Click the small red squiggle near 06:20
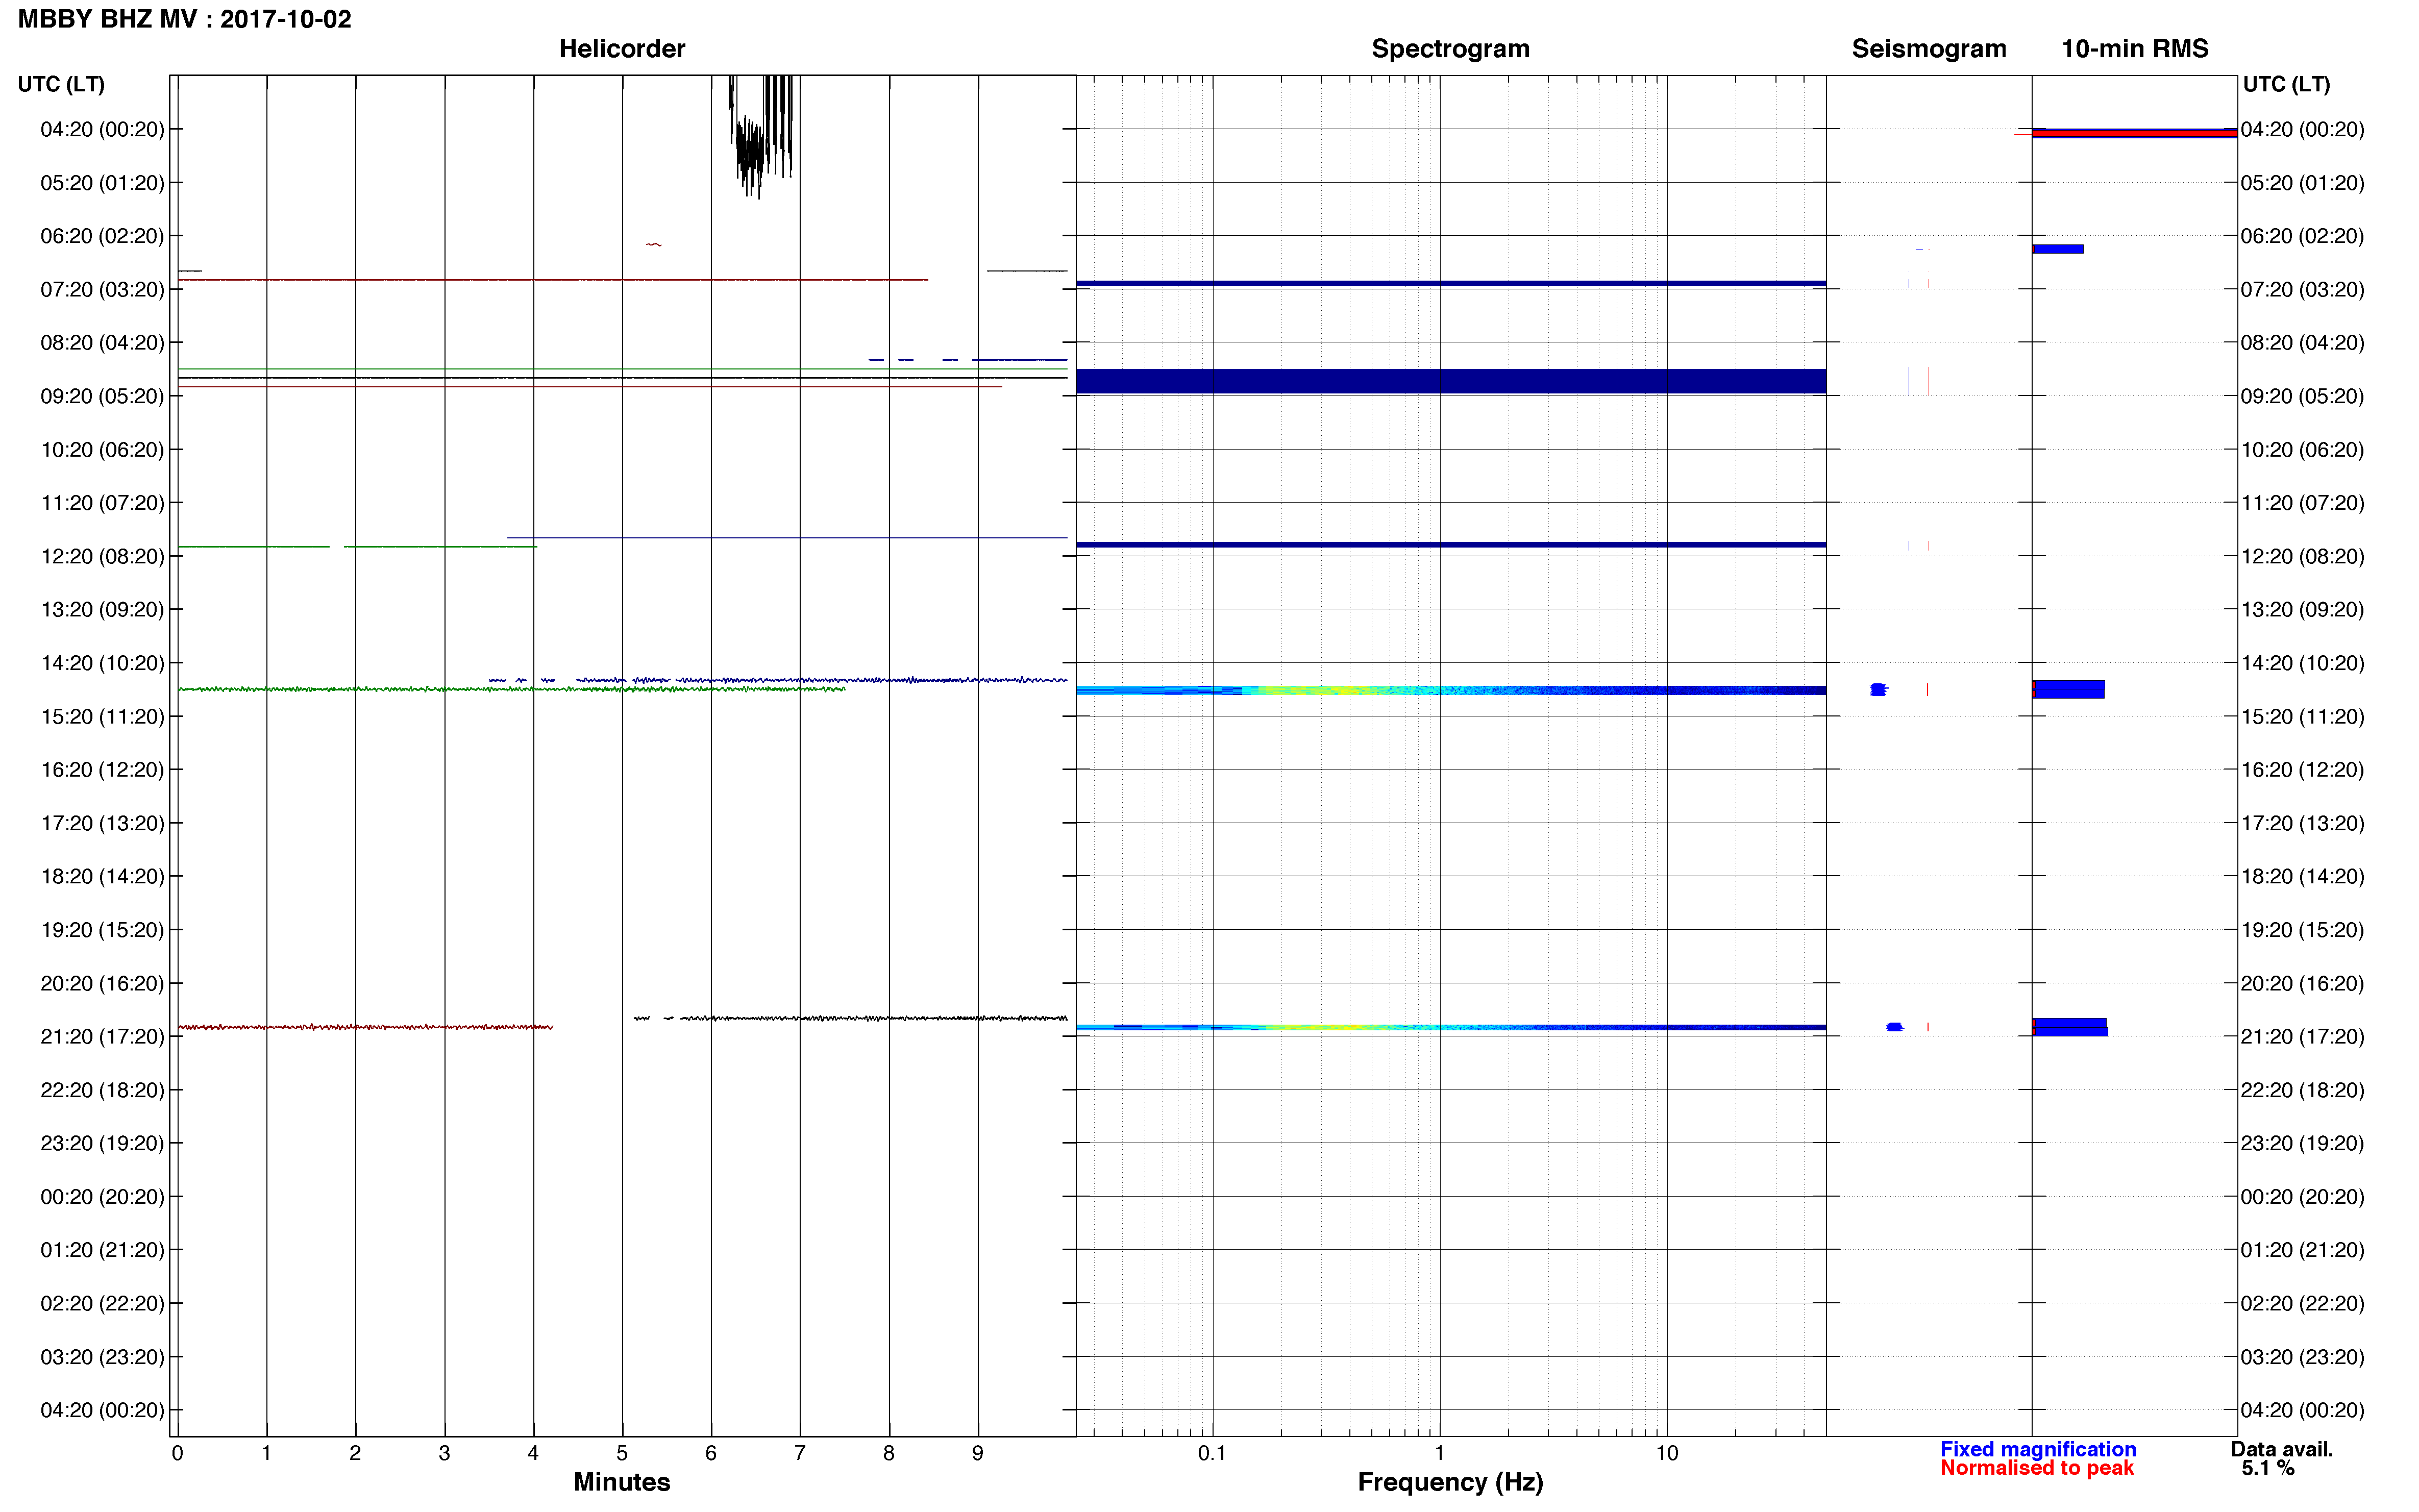 tap(653, 244)
